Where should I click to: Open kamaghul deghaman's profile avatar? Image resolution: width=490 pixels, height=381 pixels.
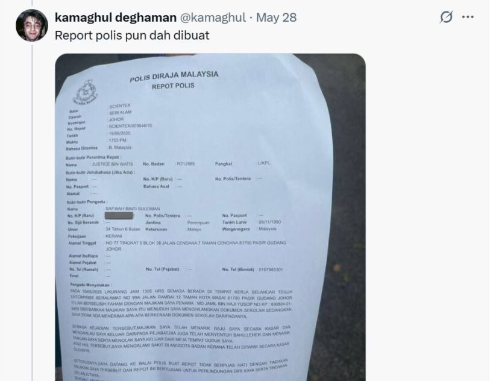tap(32, 25)
